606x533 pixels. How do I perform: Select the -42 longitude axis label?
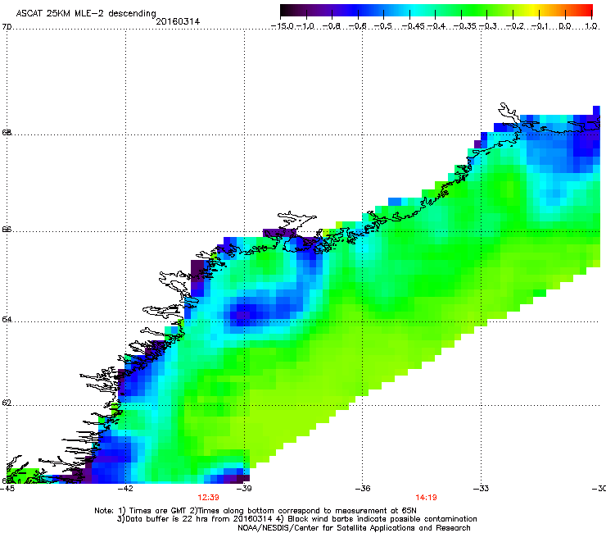tap(125, 489)
